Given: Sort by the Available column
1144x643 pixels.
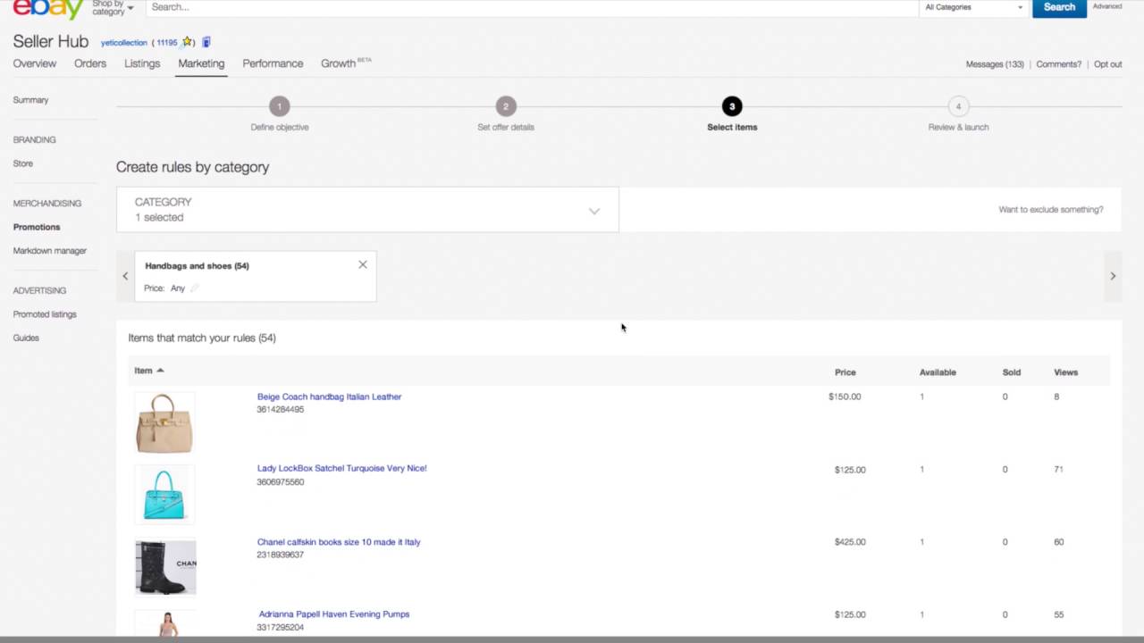Looking at the screenshot, I should pos(938,372).
